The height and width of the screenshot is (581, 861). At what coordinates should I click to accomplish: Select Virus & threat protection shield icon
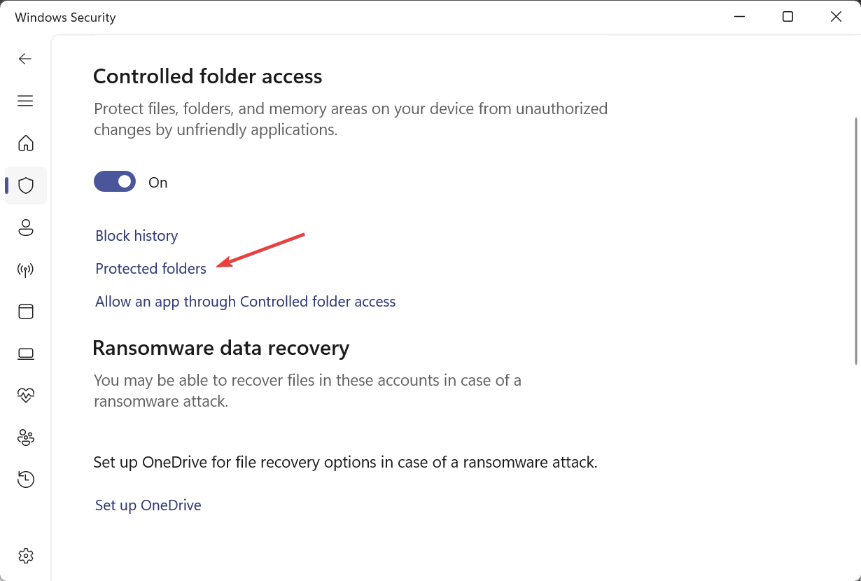26,185
